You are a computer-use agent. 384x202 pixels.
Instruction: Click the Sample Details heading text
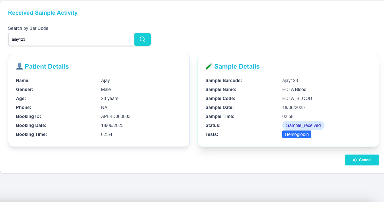[237, 67]
